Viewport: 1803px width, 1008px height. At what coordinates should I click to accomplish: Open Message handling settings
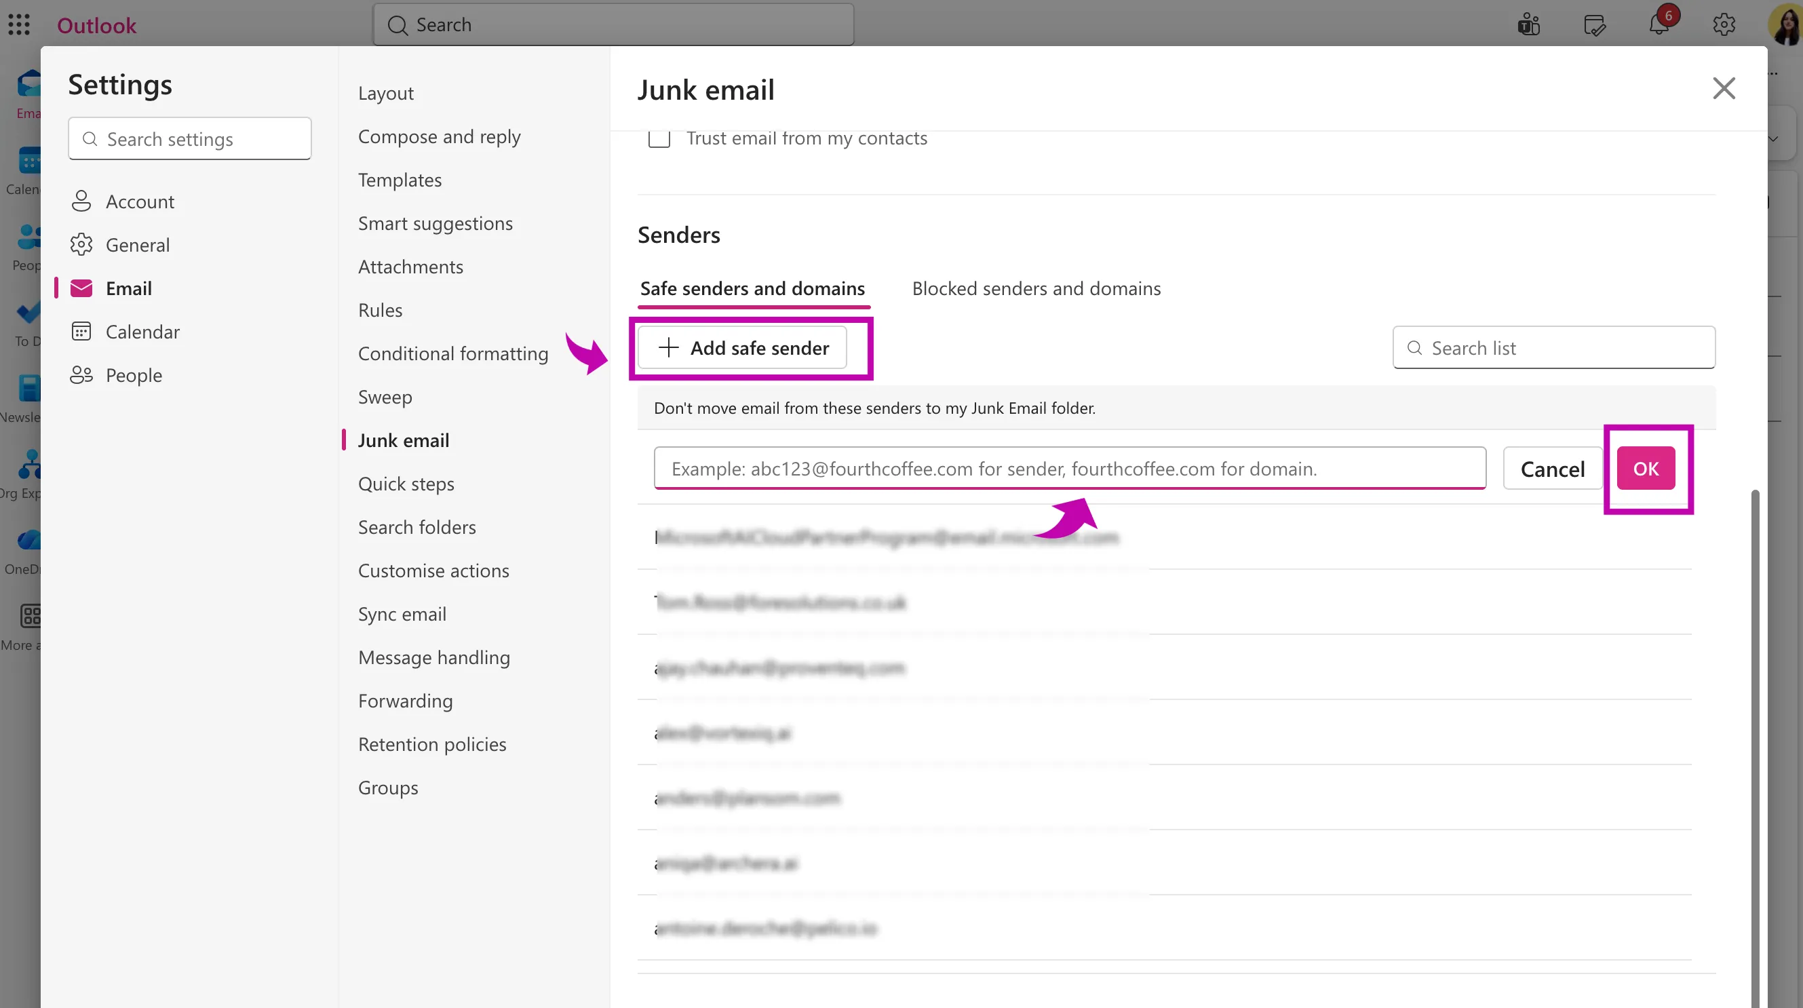click(x=434, y=657)
